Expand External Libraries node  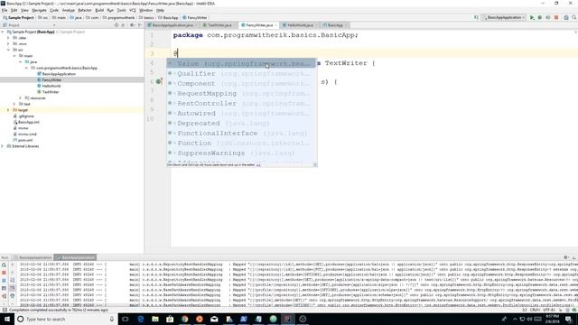pos(3,146)
